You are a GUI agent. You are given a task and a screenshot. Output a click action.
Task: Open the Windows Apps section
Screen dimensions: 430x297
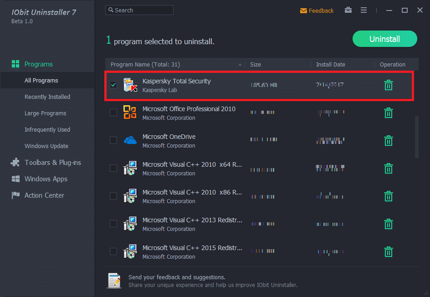(x=46, y=179)
